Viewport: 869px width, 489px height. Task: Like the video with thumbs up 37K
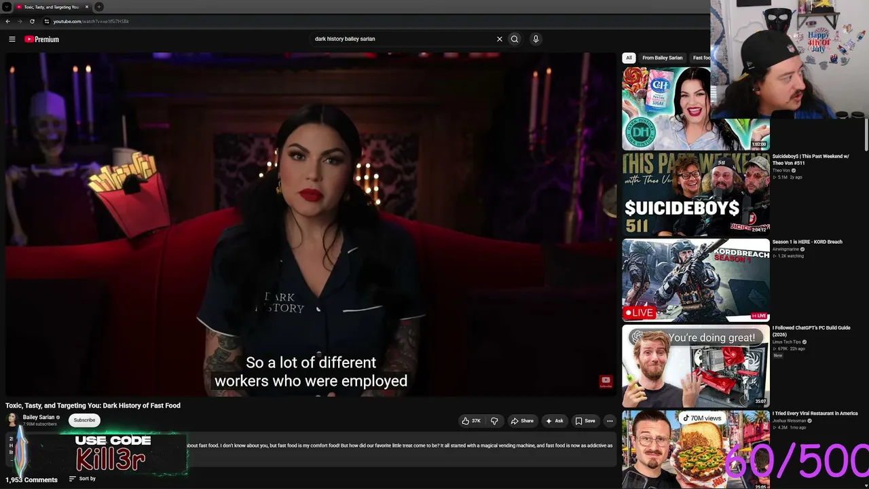pos(471,420)
